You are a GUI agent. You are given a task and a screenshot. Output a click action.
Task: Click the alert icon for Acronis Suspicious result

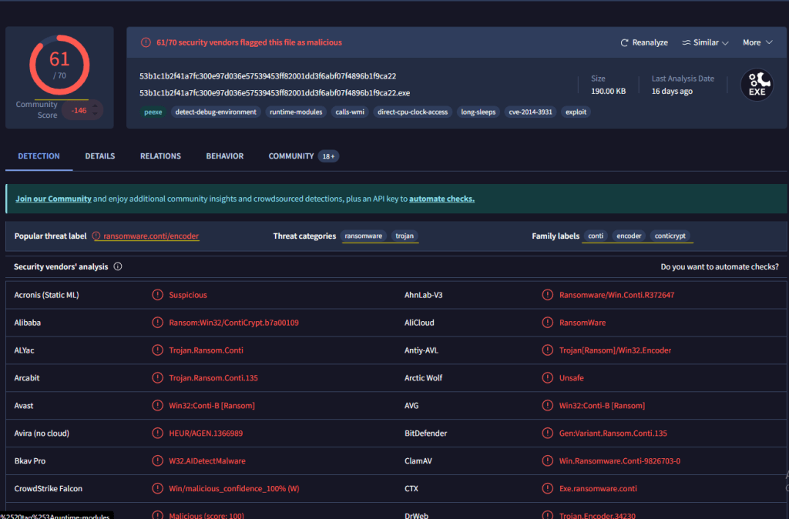pos(157,295)
